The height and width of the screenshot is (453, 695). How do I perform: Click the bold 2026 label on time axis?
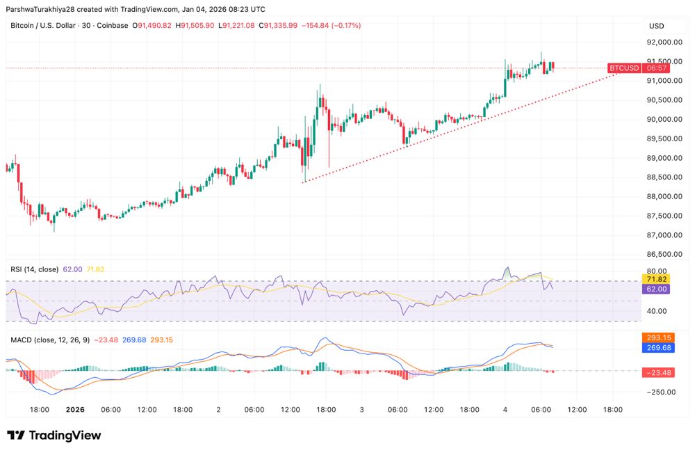tap(74, 410)
